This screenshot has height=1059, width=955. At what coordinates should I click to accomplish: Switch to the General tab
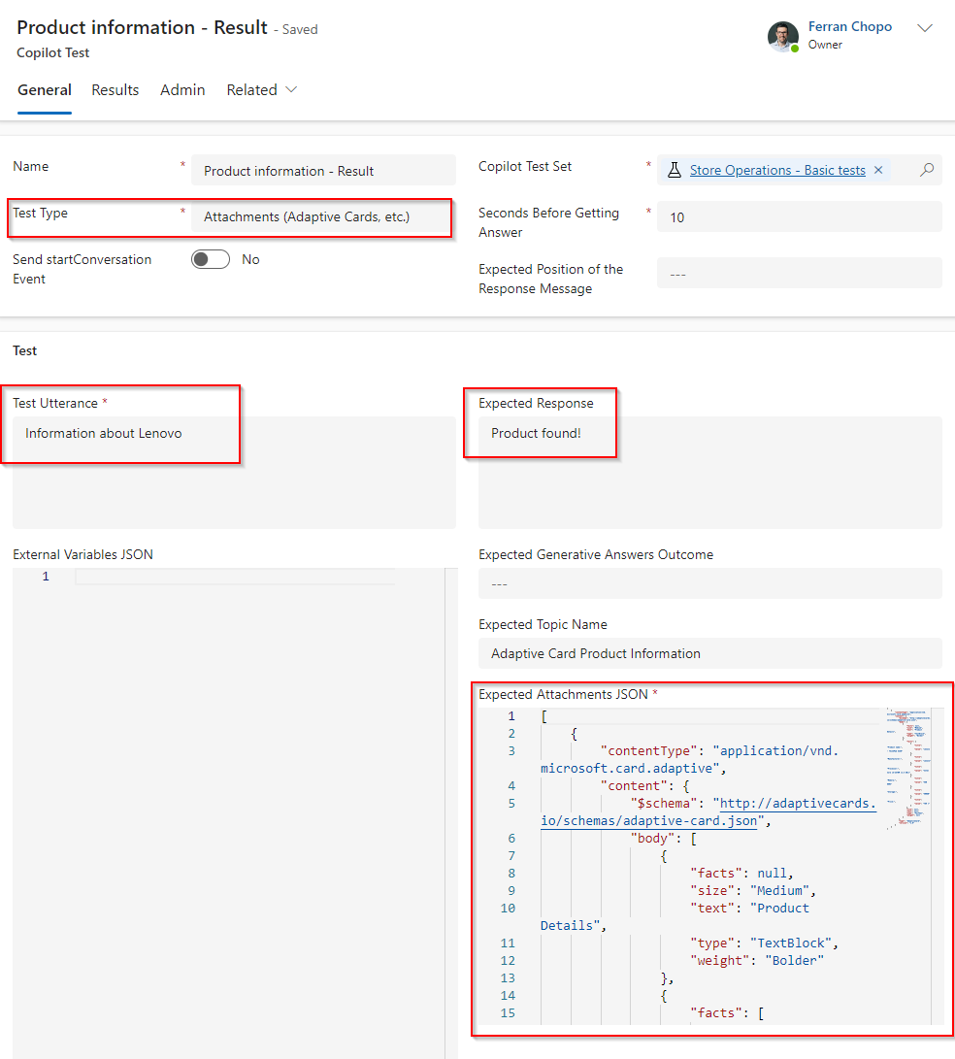point(45,90)
